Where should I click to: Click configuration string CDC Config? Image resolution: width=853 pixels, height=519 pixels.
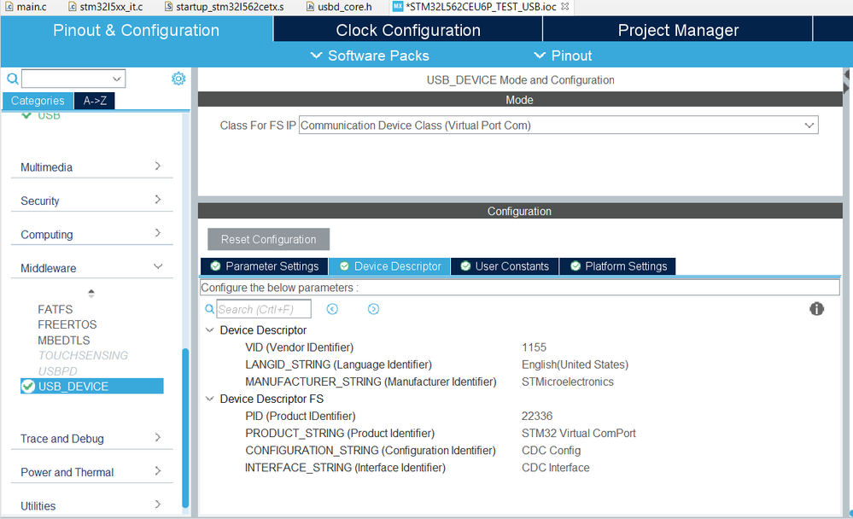(551, 451)
